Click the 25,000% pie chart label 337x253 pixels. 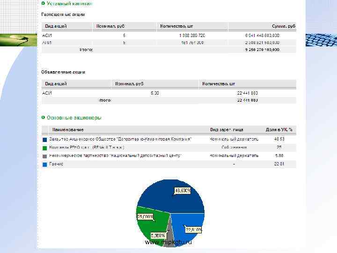point(145,216)
